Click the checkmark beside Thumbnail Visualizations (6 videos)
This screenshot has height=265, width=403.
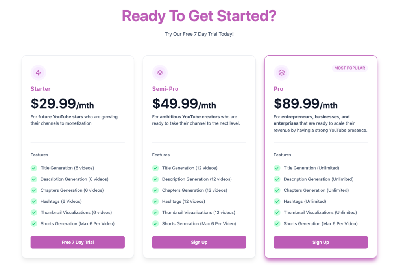(x=34, y=212)
